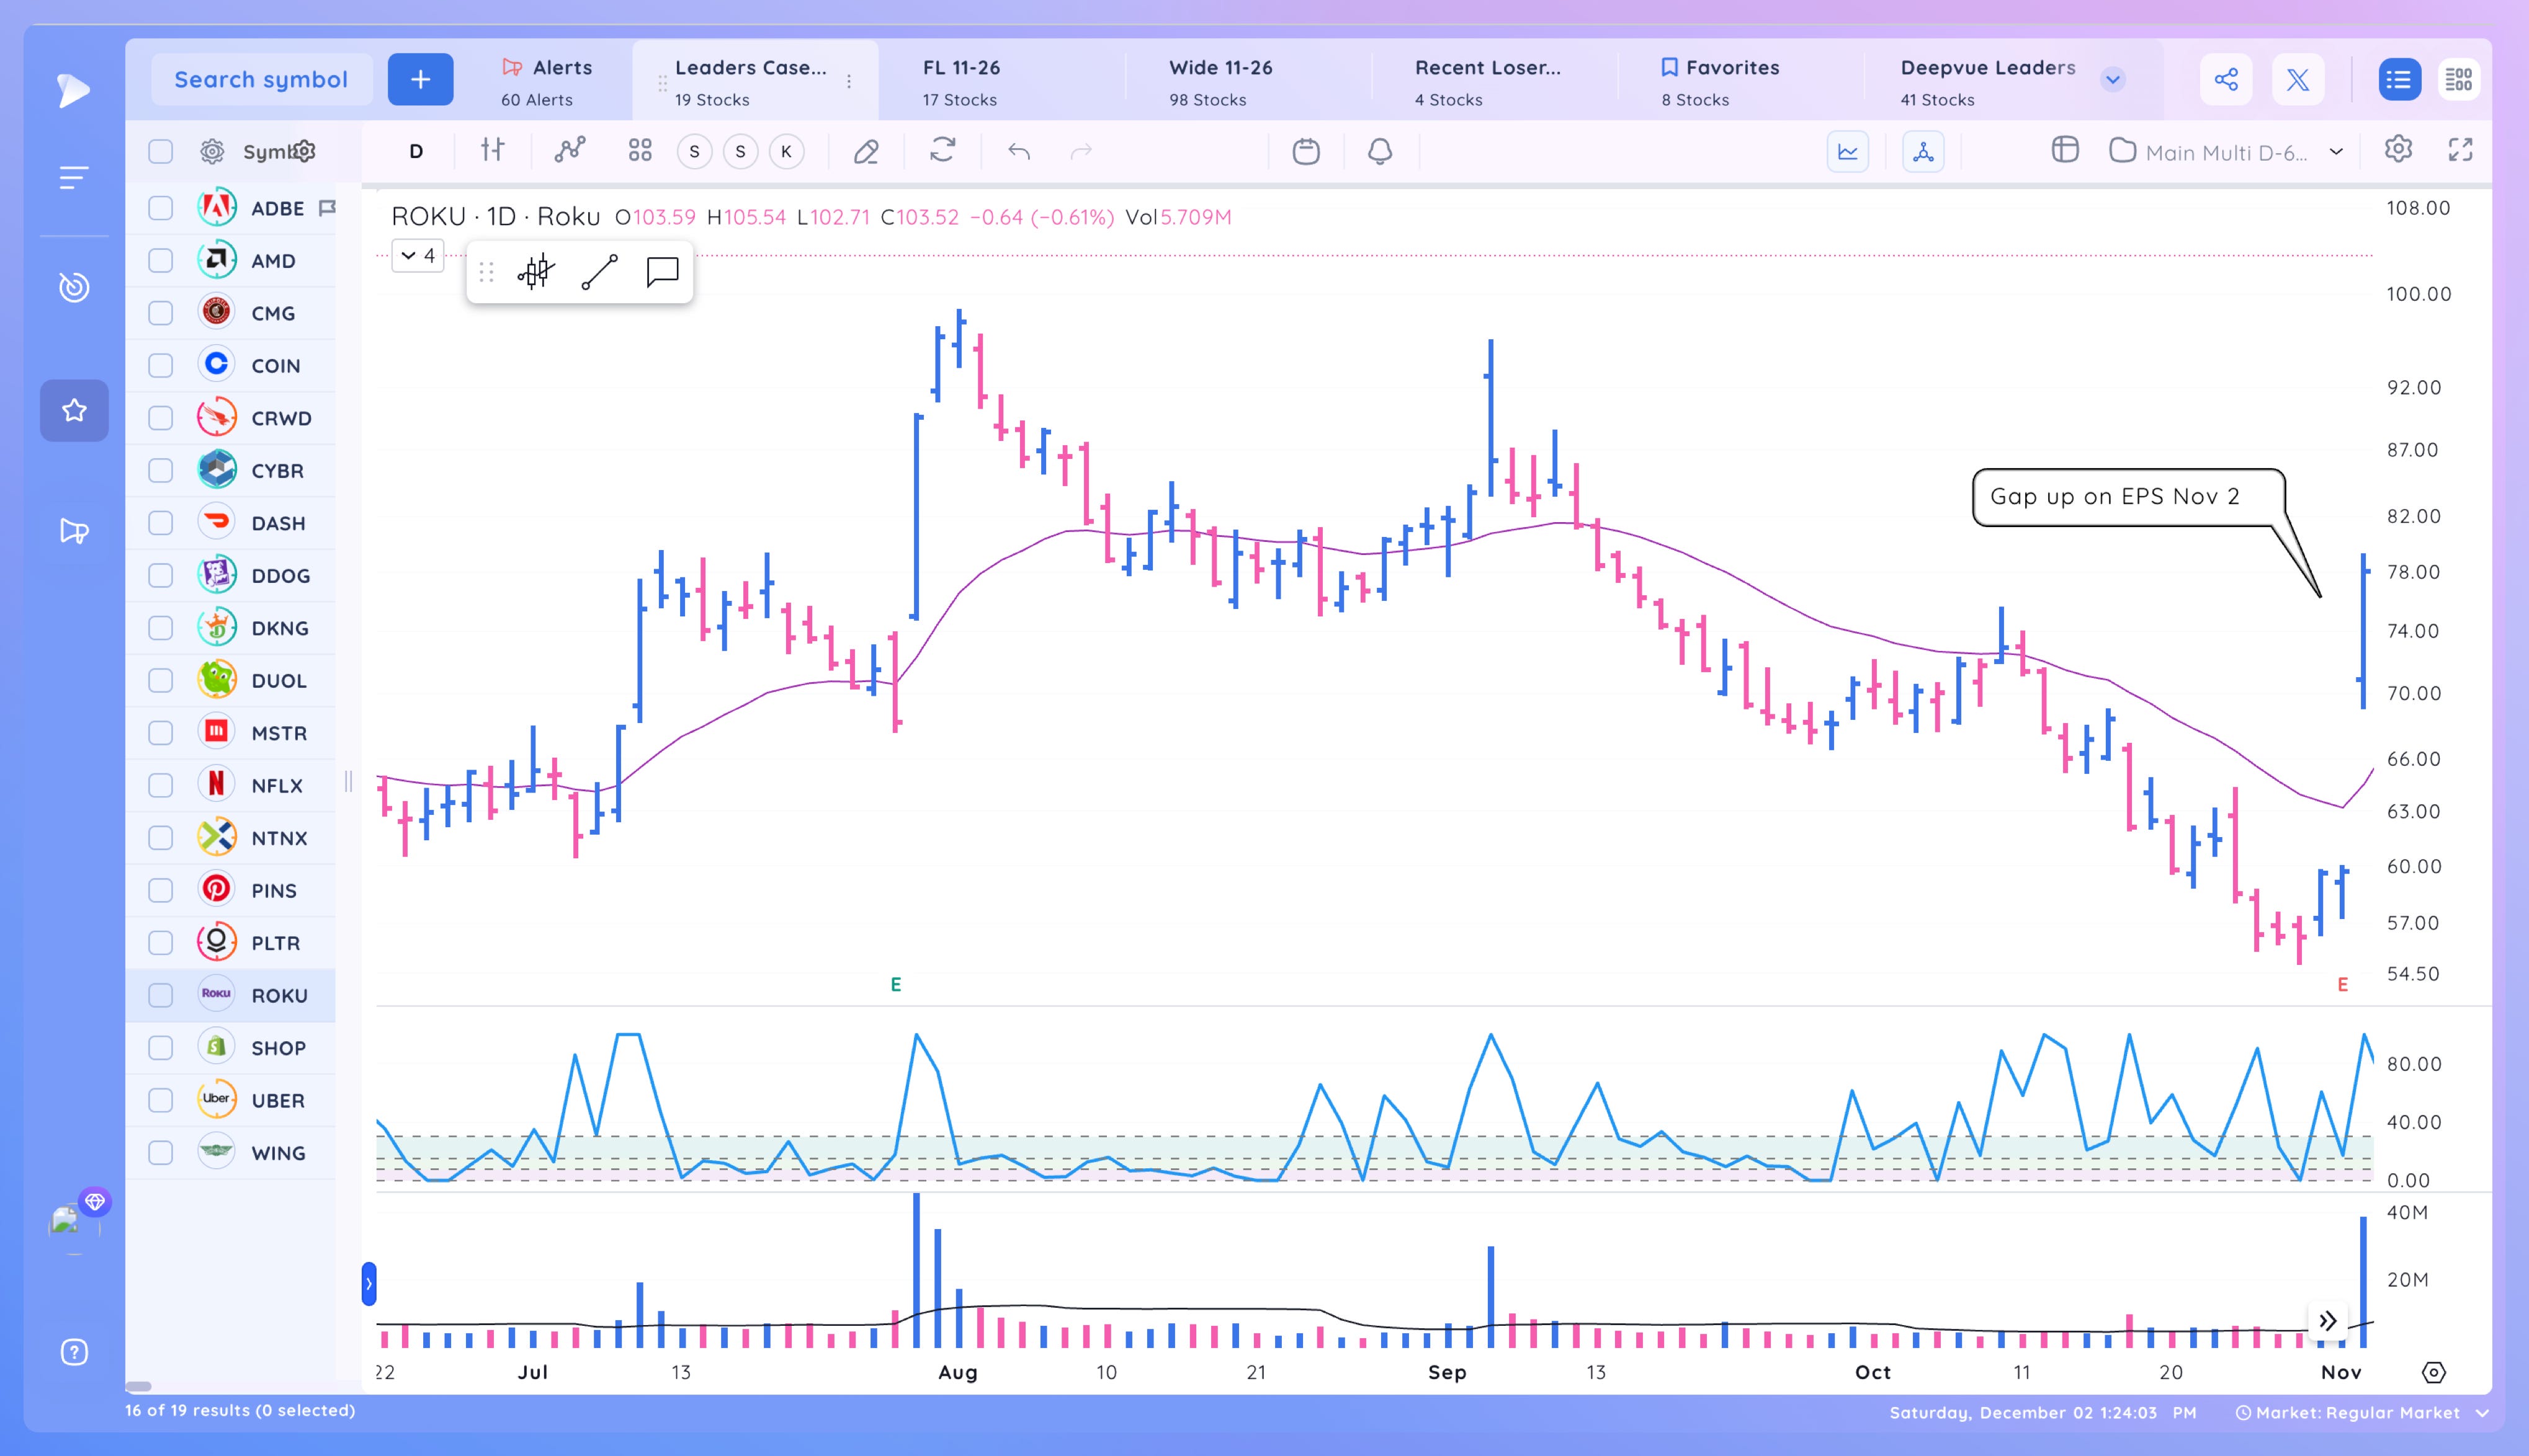This screenshot has height=1456, width=2529.
Task: Open Leaders Case tab options menu
Action: 849,82
